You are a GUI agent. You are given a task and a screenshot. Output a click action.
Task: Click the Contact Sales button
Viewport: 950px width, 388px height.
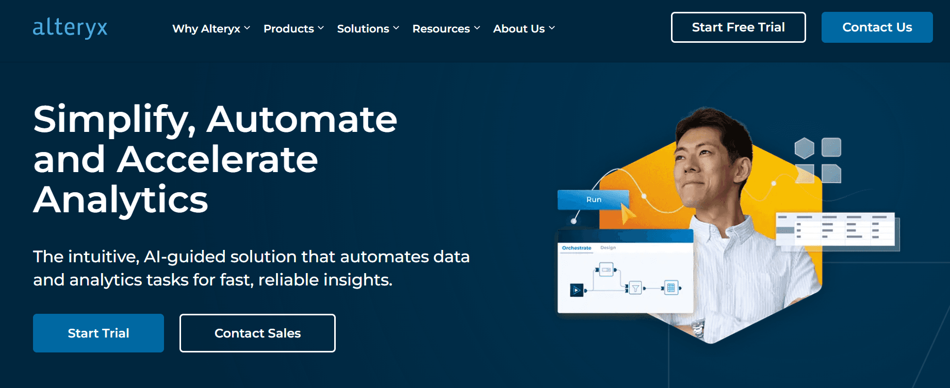257,333
